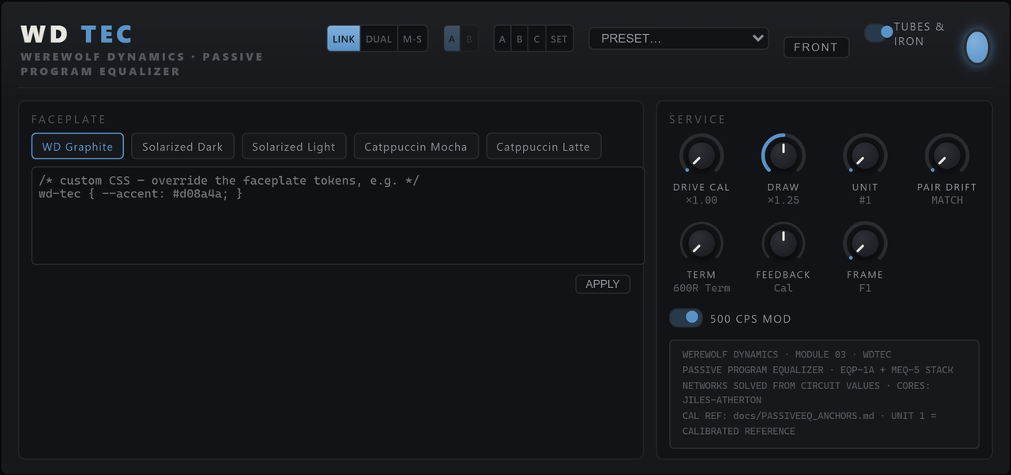The image size is (1011, 475).
Task: Choose the Catppuccin Latte faceplate
Action: click(543, 146)
